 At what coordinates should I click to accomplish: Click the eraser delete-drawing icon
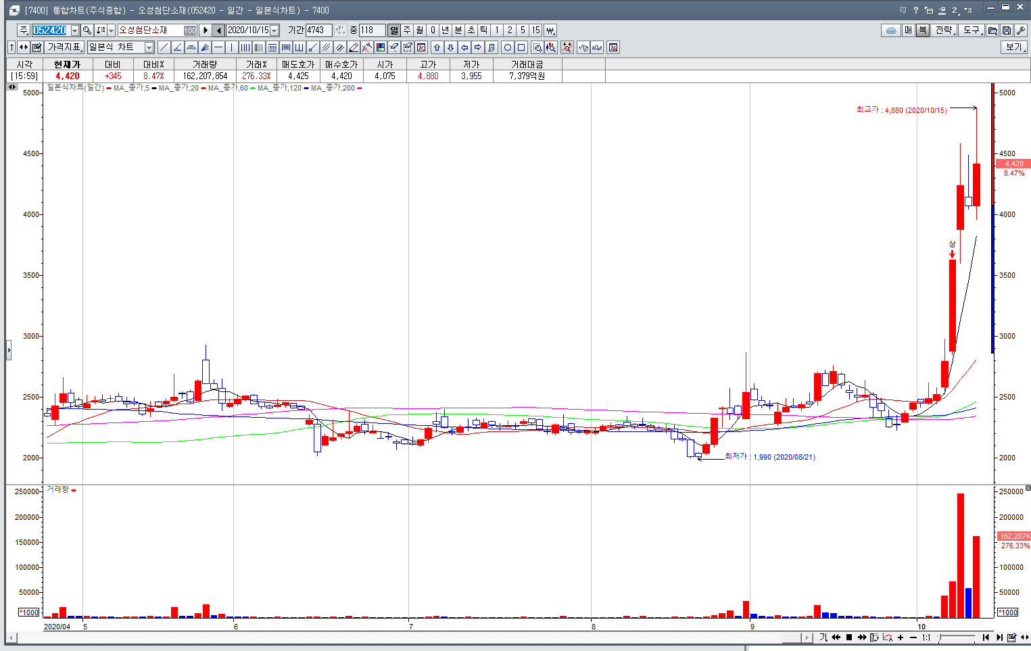pyautogui.click(x=394, y=47)
